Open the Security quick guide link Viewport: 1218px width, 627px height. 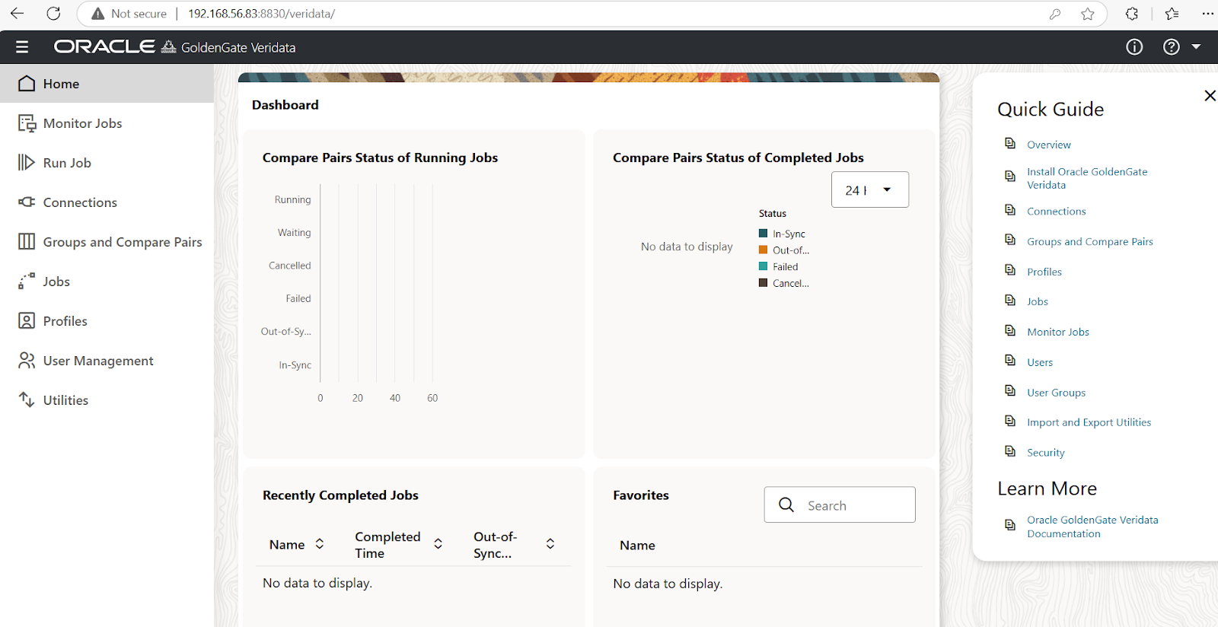pyautogui.click(x=1045, y=453)
